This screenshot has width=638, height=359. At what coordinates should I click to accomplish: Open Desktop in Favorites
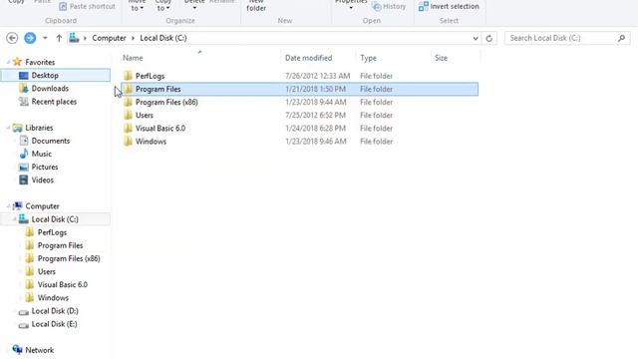click(45, 76)
